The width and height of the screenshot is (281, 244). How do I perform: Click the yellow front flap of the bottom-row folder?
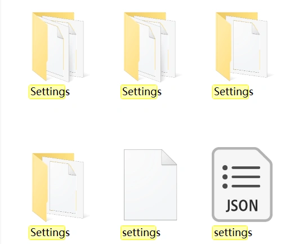(x=39, y=188)
